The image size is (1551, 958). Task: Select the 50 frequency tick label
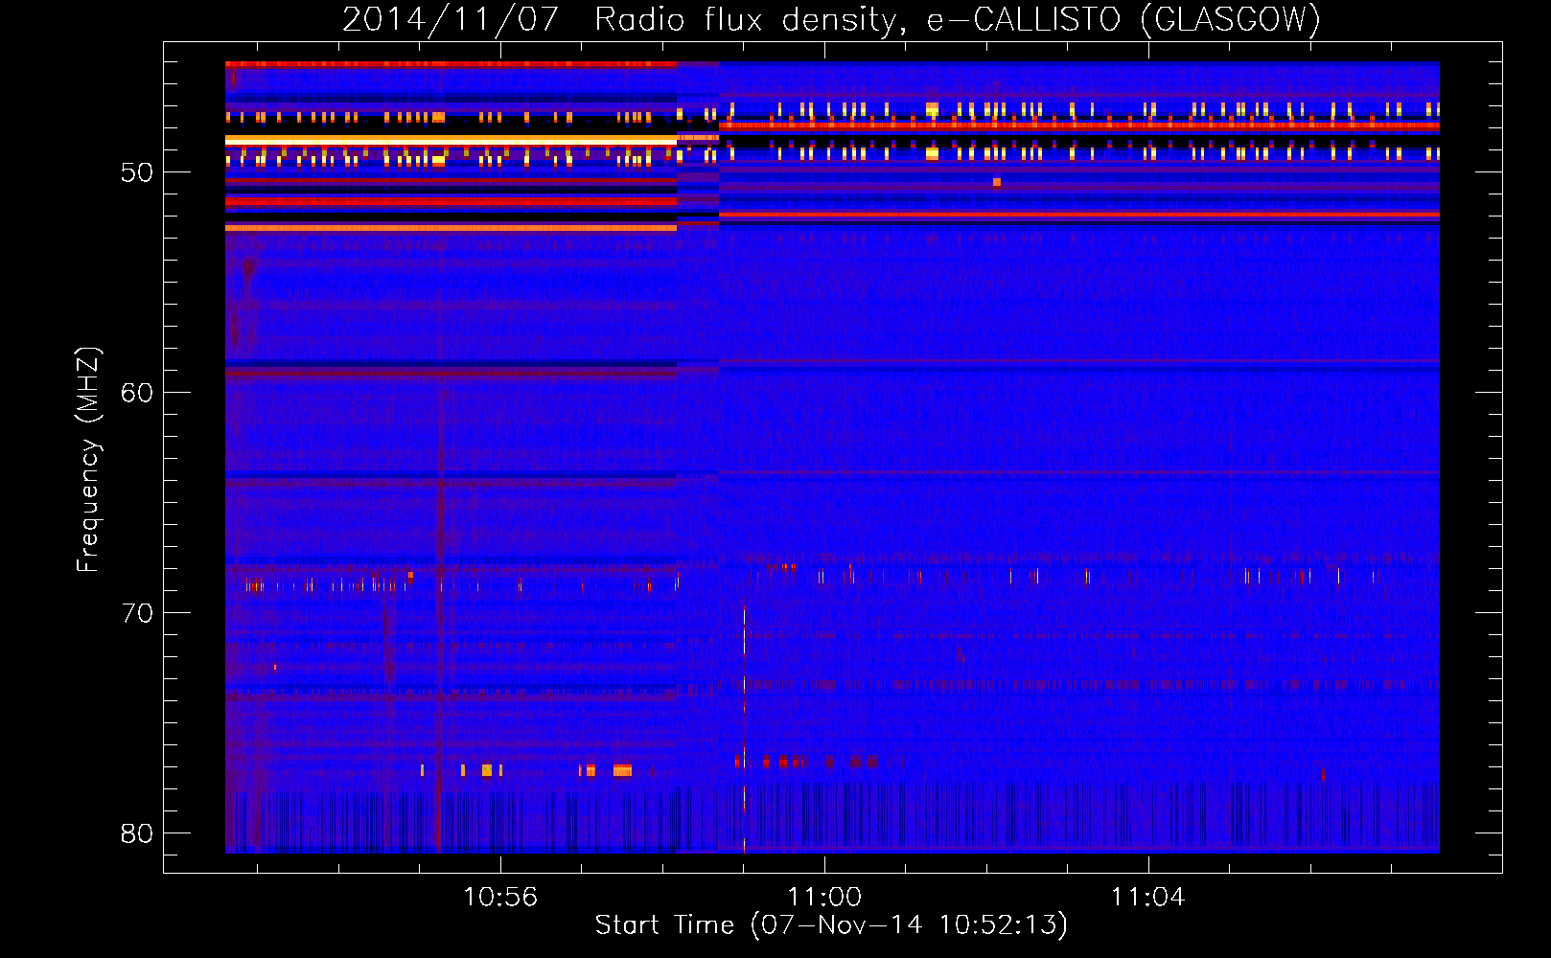[137, 172]
